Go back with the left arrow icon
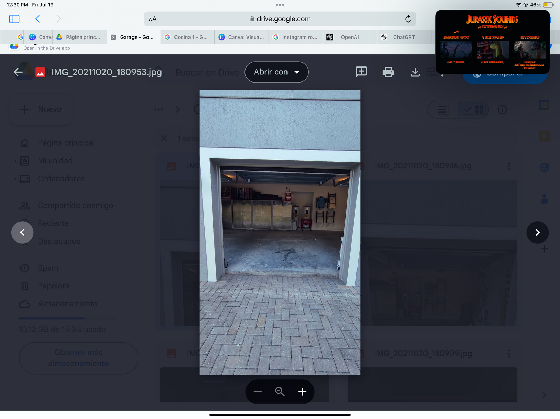The image size is (560, 419). [18, 72]
